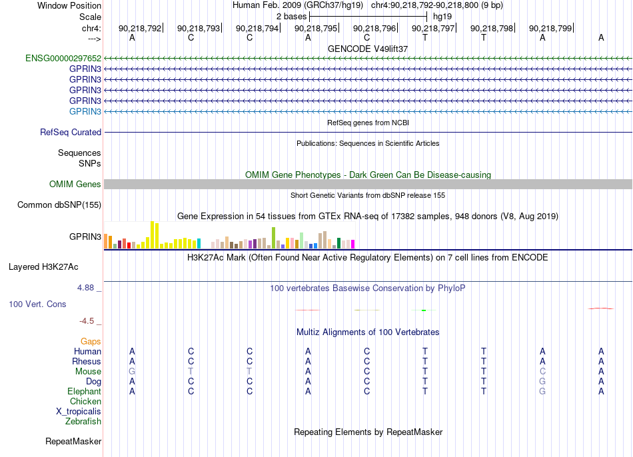This screenshot has height=457, width=633.
Task: Click the Mouse row's gray G base
Action: pyautogui.click(x=132, y=372)
